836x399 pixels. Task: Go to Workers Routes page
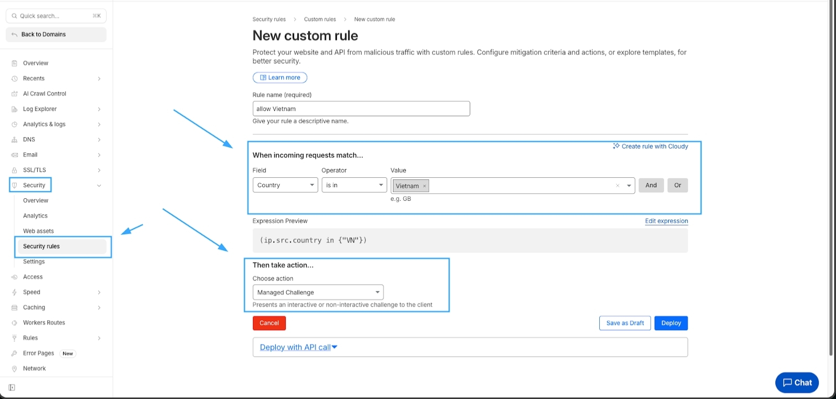44,323
